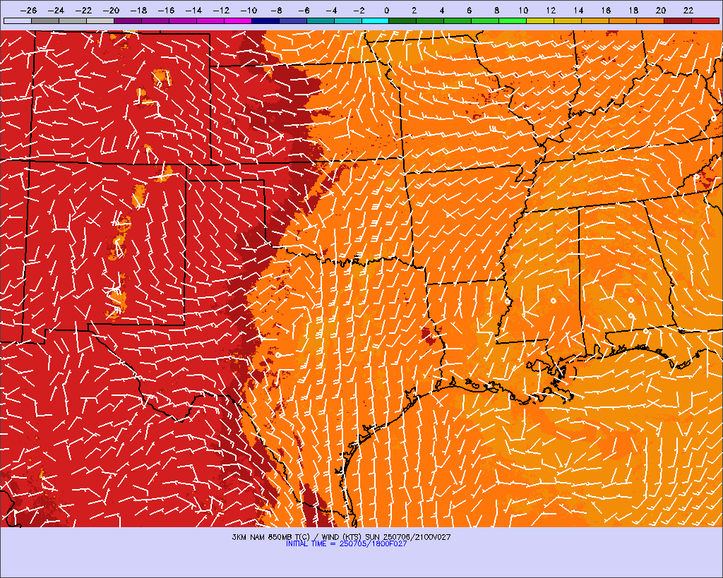723x578 pixels.
Task: Pick the dark green 0 to 2 swatch
Action: point(403,20)
